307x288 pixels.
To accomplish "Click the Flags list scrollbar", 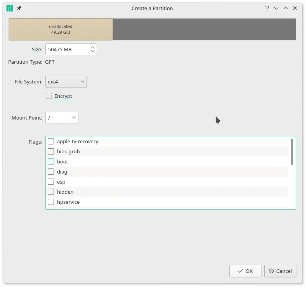I will 291,151.
